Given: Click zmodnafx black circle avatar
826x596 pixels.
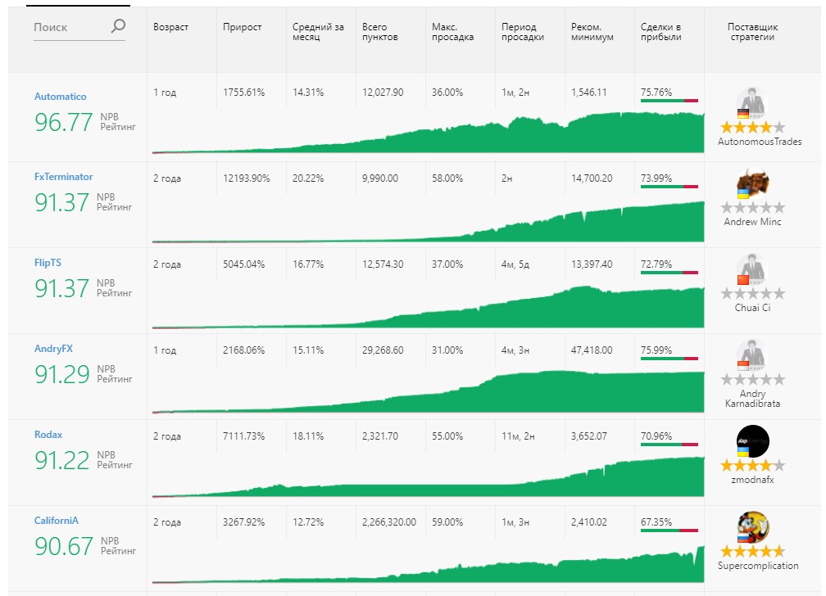Looking at the screenshot, I should (752, 441).
